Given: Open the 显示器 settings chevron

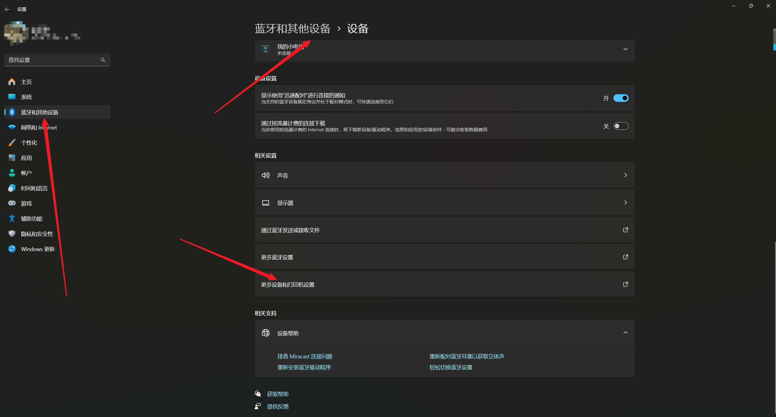Looking at the screenshot, I should (626, 202).
